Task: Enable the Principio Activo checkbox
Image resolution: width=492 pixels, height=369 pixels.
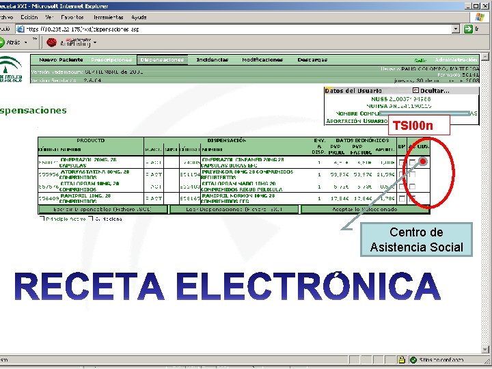Action: click(42, 219)
